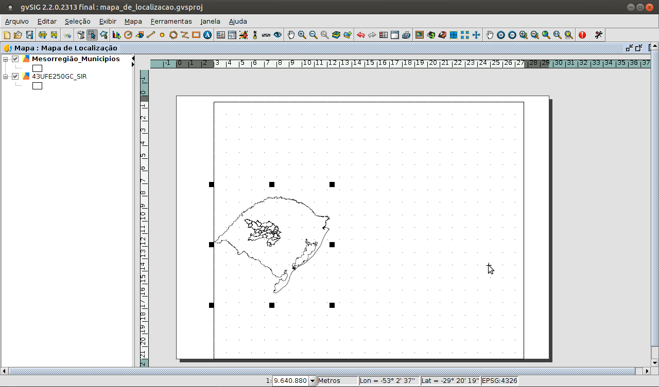This screenshot has height=387, width=659.
Task: Click the scale value input field
Action: tap(290, 381)
